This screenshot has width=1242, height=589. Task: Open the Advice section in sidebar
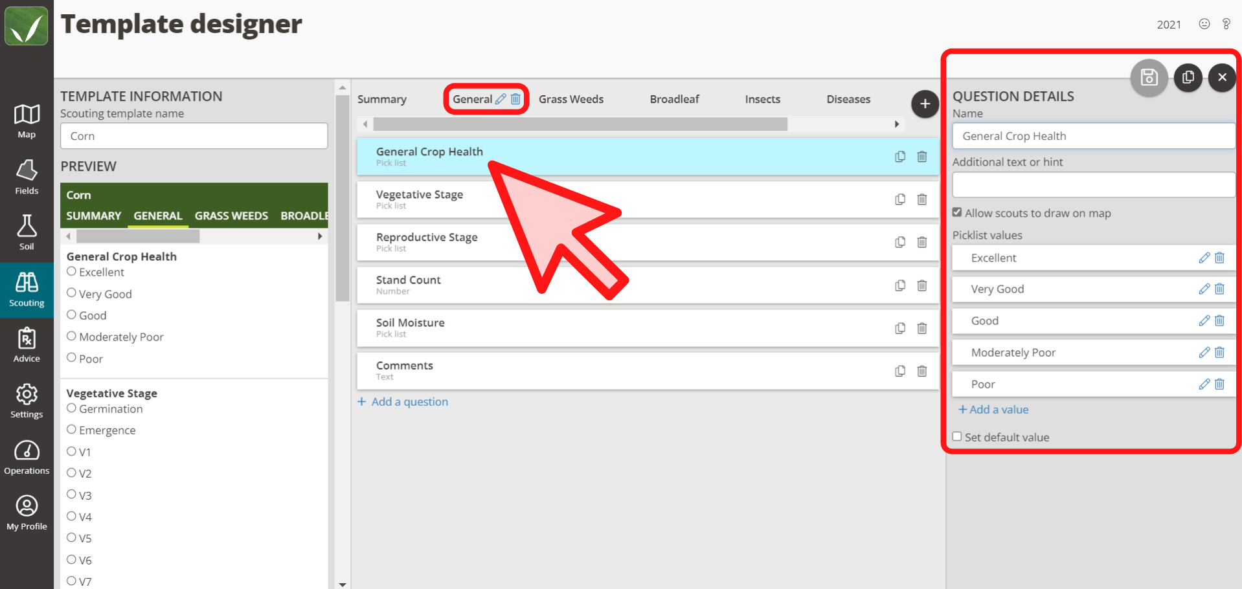click(x=27, y=345)
